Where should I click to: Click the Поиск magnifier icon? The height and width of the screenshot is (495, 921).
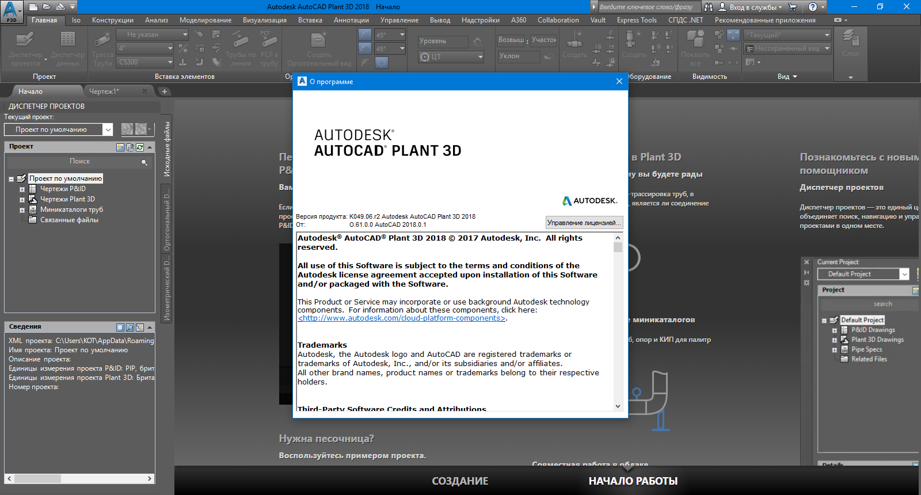pyautogui.click(x=144, y=162)
